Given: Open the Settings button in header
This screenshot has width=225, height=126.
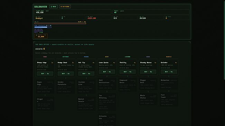Looking at the screenshot, I should point(65,7).
